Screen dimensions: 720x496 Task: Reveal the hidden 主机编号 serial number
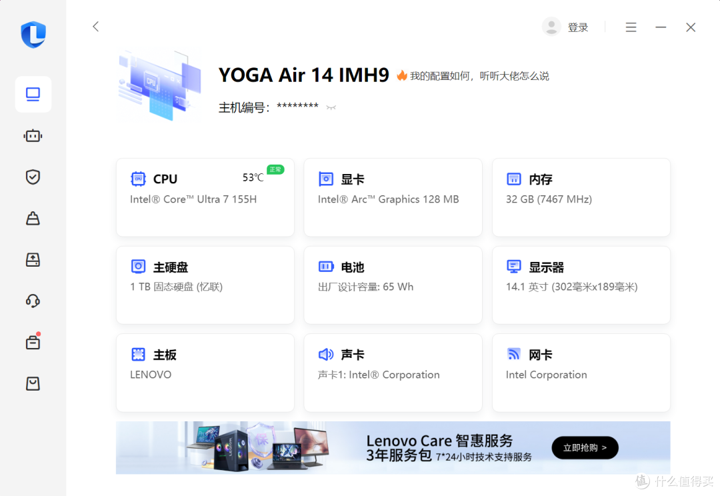click(x=331, y=107)
